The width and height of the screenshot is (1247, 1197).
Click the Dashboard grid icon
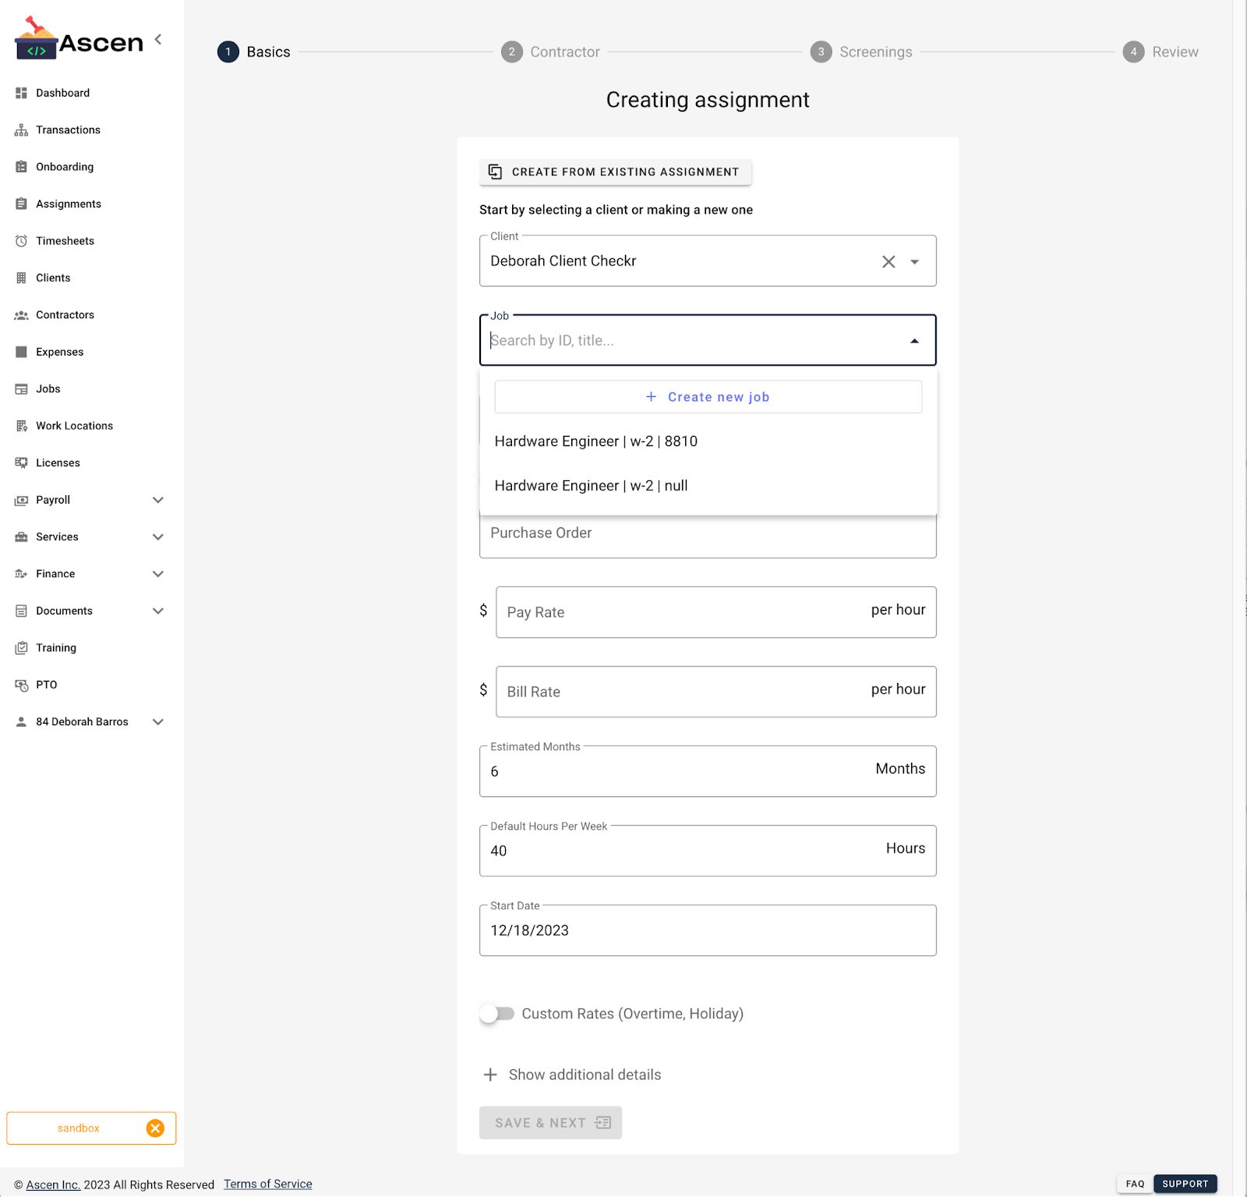[21, 93]
